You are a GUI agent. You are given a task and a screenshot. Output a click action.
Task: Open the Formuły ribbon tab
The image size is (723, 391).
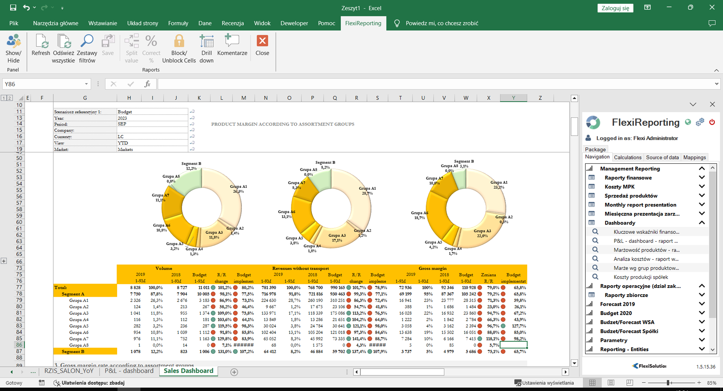coord(178,23)
